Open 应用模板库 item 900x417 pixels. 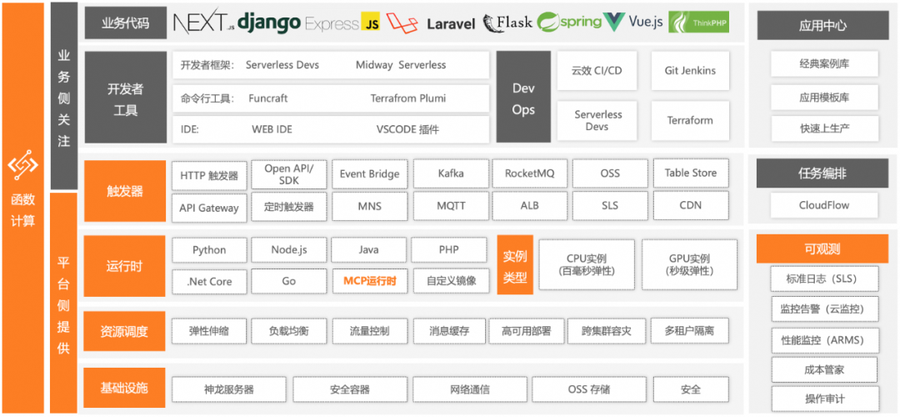click(x=824, y=97)
